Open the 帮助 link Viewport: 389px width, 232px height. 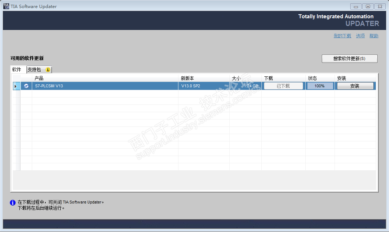point(374,36)
